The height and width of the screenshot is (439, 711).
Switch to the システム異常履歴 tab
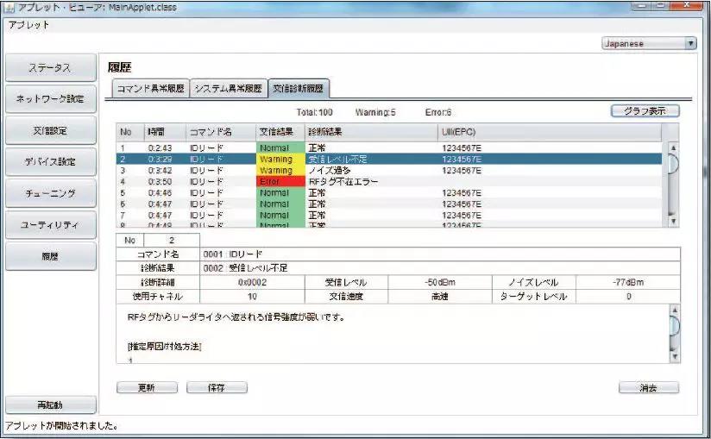tap(227, 88)
